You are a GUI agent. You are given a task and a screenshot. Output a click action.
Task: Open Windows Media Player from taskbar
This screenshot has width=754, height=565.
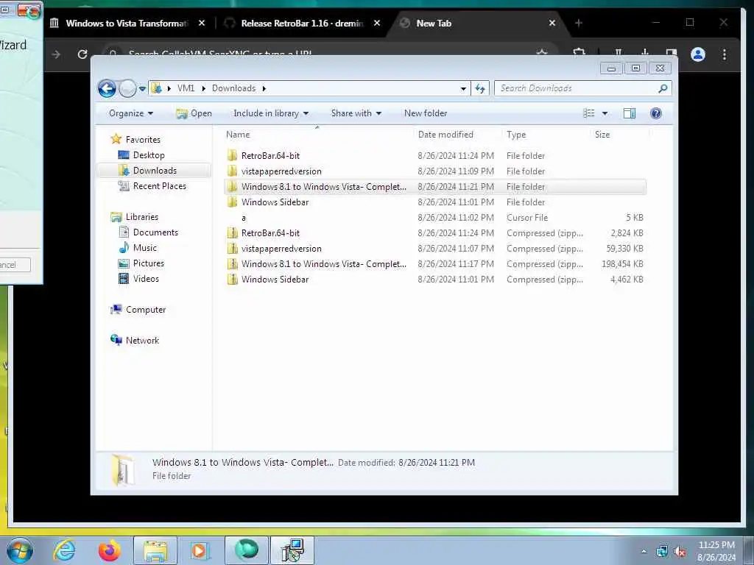[199, 550]
